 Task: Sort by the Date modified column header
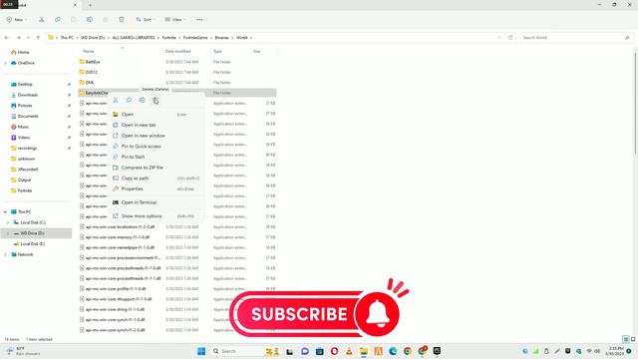pos(177,51)
